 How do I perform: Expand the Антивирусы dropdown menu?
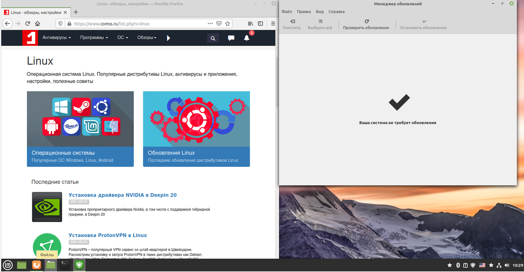tap(57, 38)
